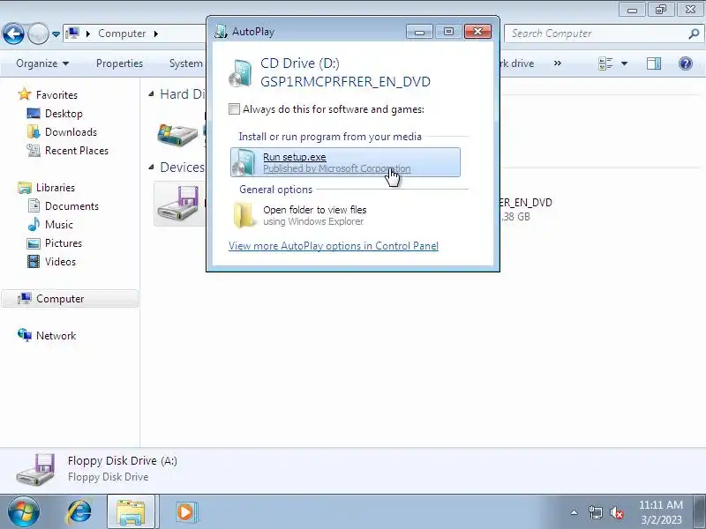Viewport: 706px width, 529px height.
Task: Open the Documents library
Action: click(71, 206)
